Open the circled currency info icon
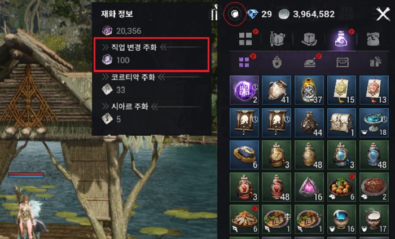This screenshot has height=239, width=395. pos(234,14)
